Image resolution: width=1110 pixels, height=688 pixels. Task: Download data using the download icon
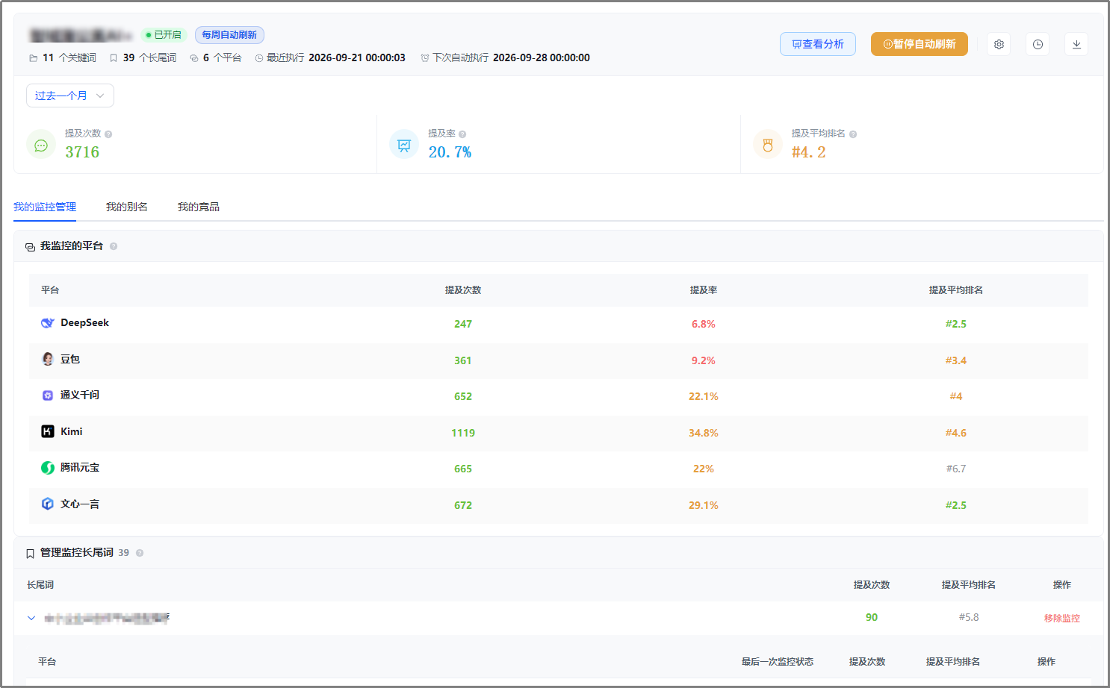point(1076,44)
